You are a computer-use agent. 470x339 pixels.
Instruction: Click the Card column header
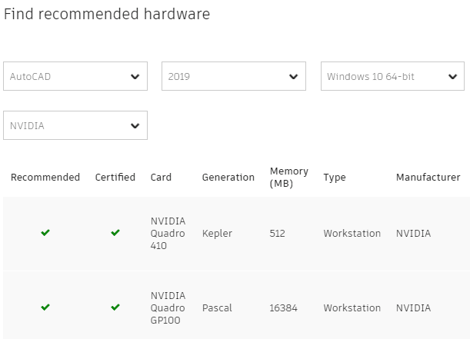click(x=161, y=178)
